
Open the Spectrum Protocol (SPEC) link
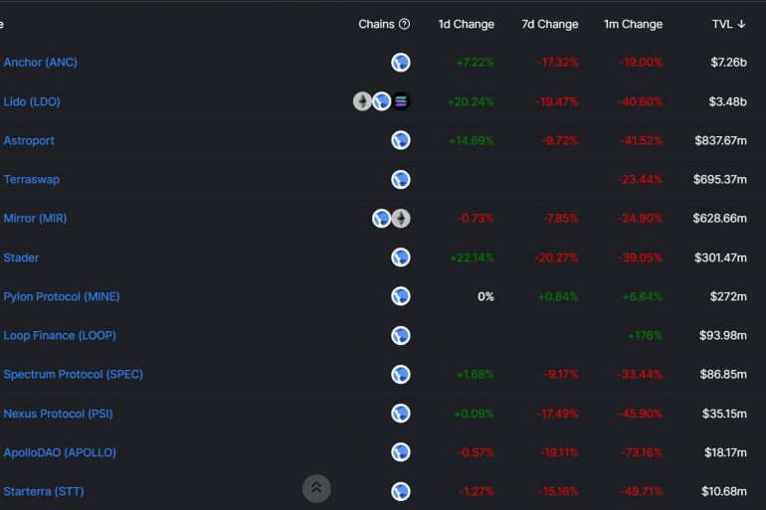tap(74, 375)
